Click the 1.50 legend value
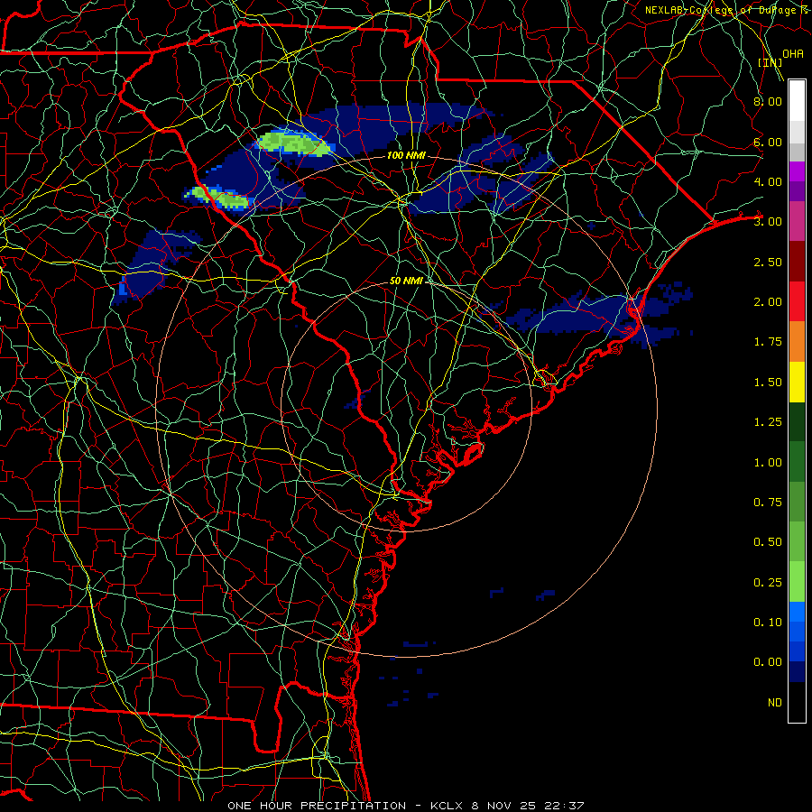The height and width of the screenshot is (812, 812). click(768, 383)
